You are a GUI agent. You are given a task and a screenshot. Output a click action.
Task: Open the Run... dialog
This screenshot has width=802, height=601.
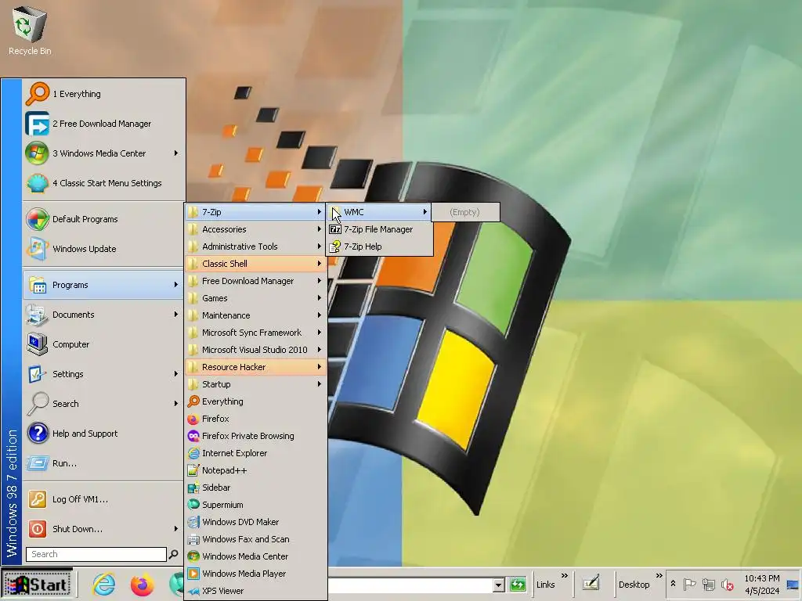(x=104, y=463)
